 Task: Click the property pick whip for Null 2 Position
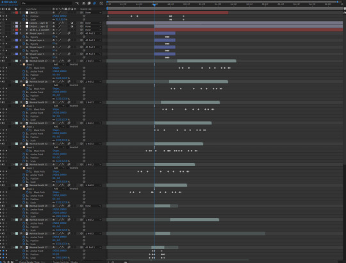[x=84, y=16]
